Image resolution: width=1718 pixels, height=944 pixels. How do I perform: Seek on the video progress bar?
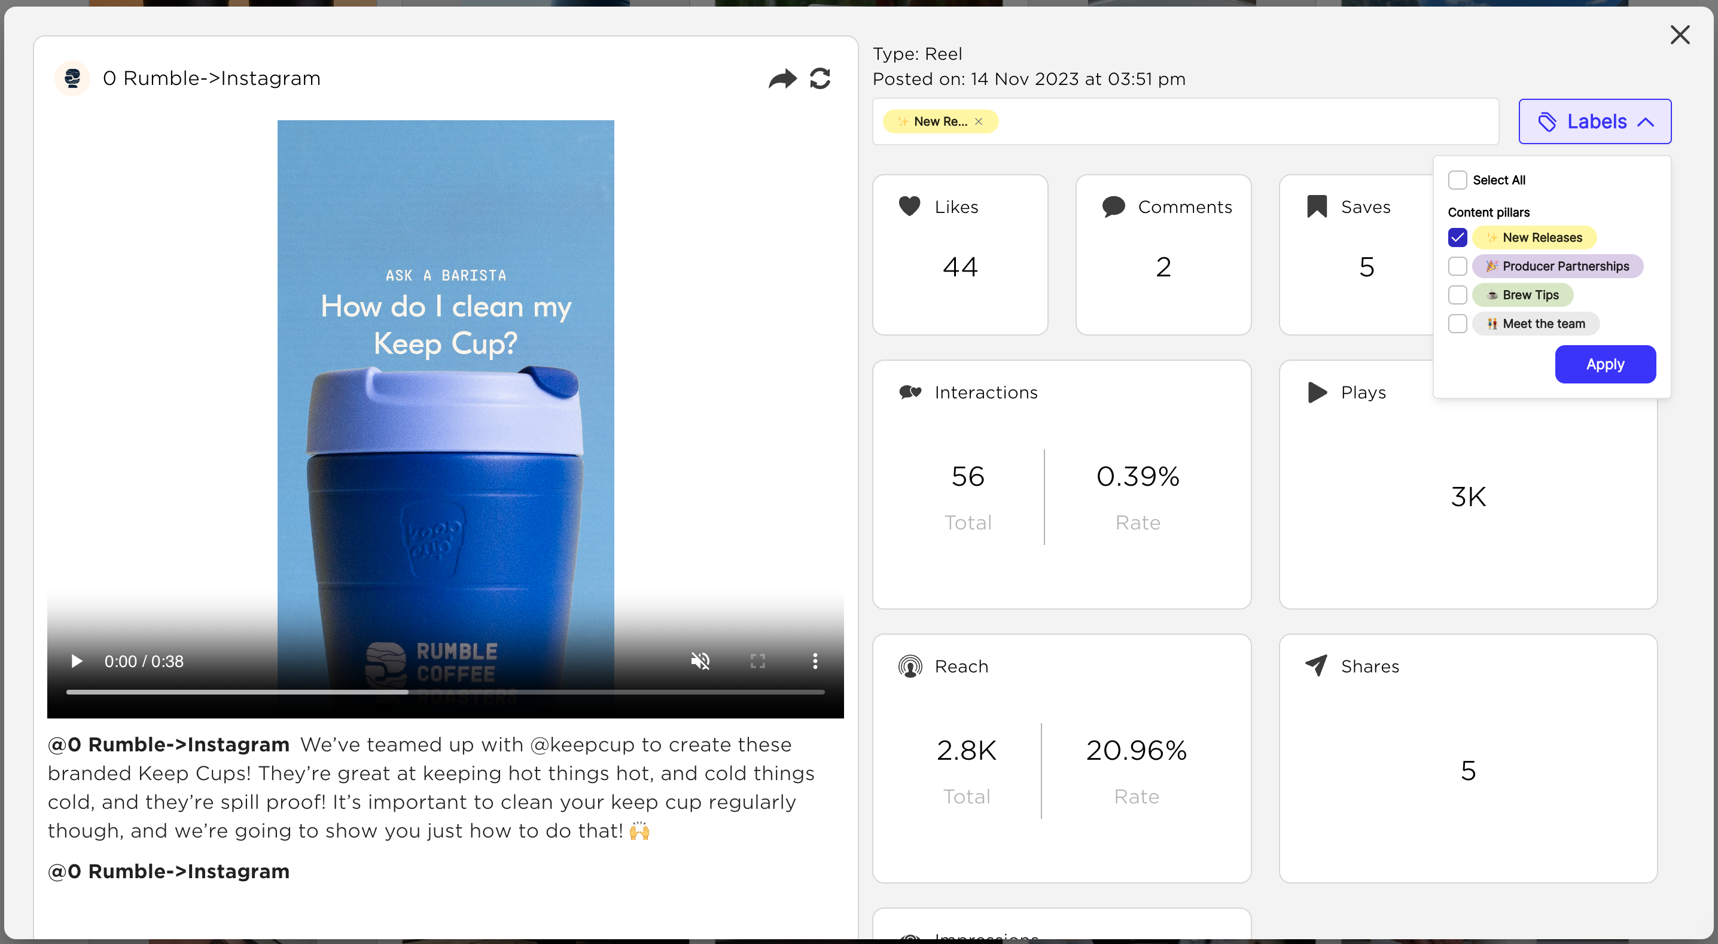446,693
